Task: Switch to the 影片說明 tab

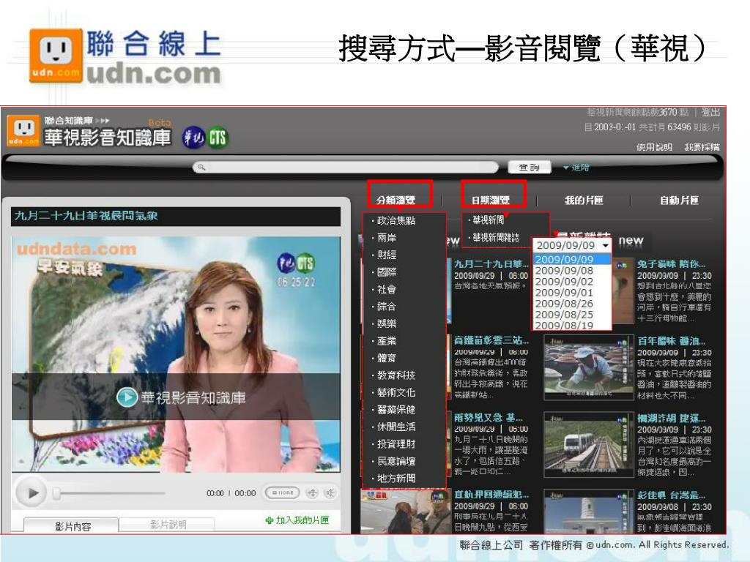Action: pos(168,525)
